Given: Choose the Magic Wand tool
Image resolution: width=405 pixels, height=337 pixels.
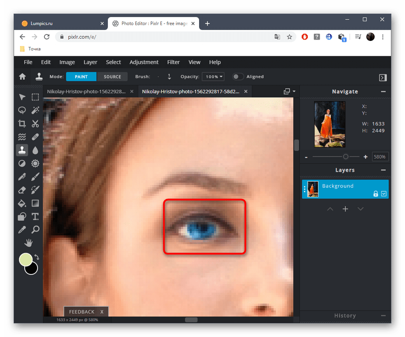Looking at the screenshot, I should pyautogui.click(x=35, y=110).
